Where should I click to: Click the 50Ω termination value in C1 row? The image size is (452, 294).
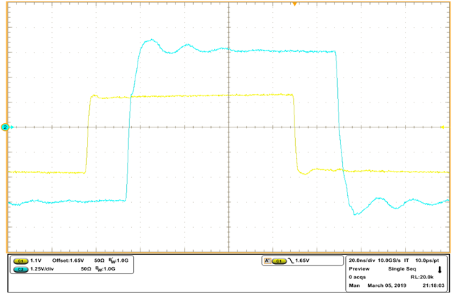pyautogui.click(x=99, y=261)
